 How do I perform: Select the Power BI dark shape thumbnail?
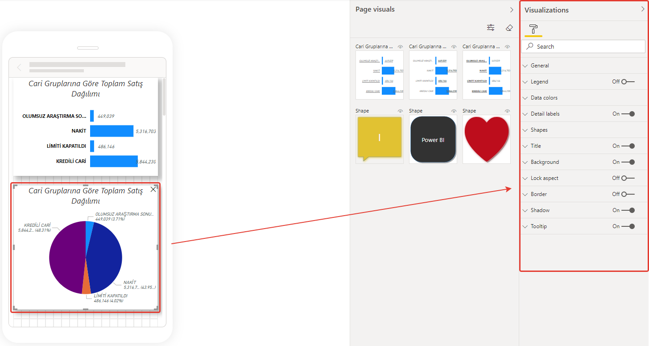433,139
